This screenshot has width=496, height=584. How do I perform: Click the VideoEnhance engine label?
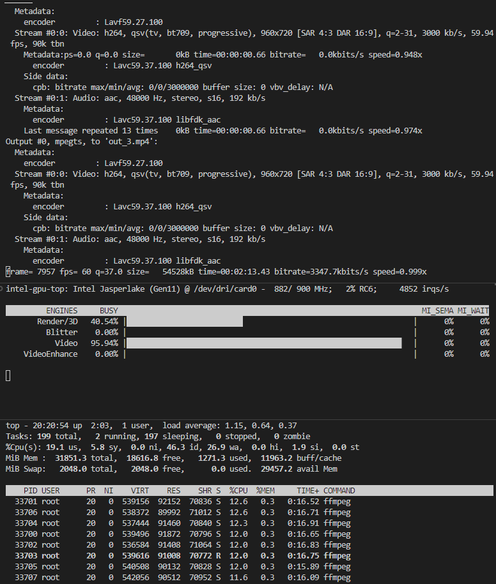[50, 354]
